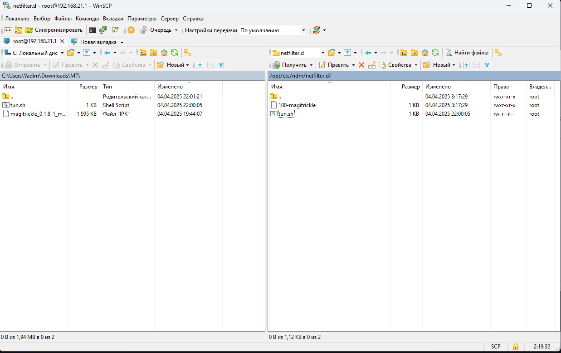Click the rename icon in remote toolbar
The width and height of the screenshot is (561, 353).
pos(372,65)
